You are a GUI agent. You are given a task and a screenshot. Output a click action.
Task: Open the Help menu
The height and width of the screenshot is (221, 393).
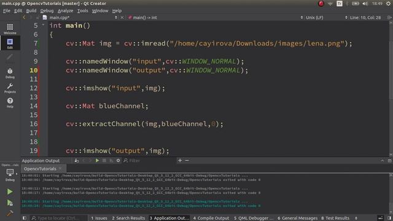click(117, 11)
